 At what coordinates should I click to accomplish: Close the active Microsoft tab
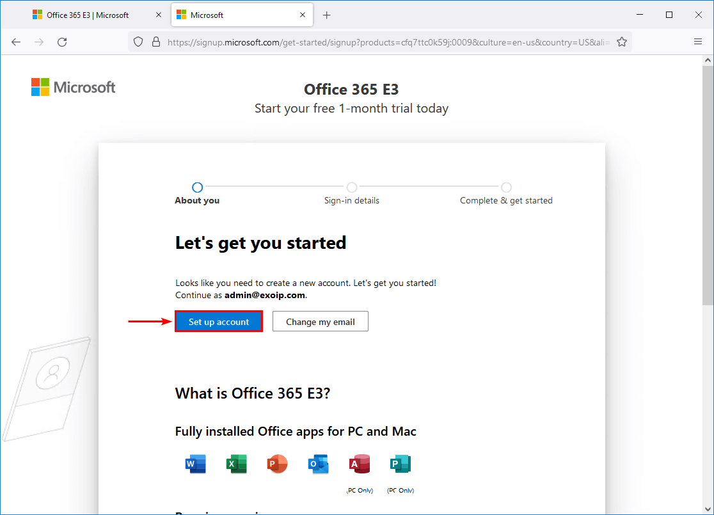tap(303, 15)
